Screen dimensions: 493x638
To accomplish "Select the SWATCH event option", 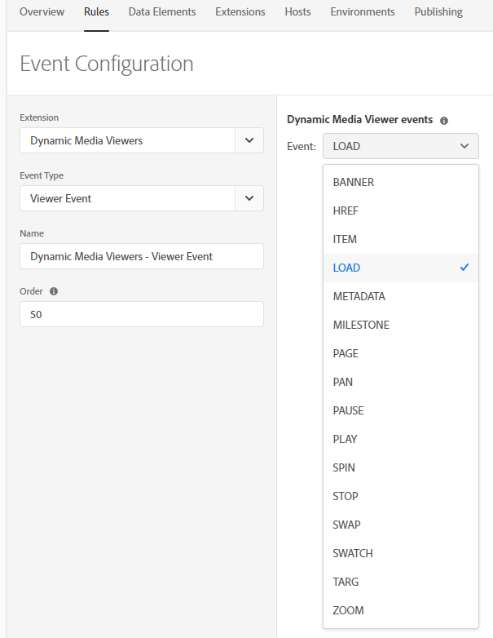I will pos(353,553).
